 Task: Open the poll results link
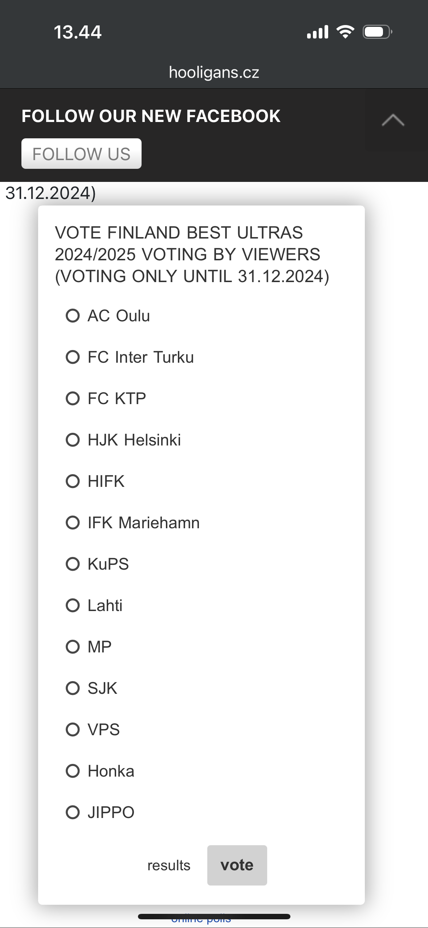(169, 866)
